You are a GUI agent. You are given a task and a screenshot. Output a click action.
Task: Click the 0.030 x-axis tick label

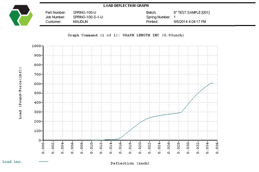(188, 148)
